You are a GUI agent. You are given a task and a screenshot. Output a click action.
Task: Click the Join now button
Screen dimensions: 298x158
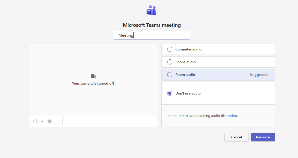tap(263, 137)
